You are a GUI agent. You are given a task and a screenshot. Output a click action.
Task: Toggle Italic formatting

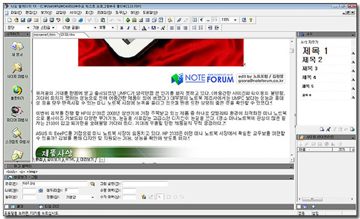click(128, 28)
